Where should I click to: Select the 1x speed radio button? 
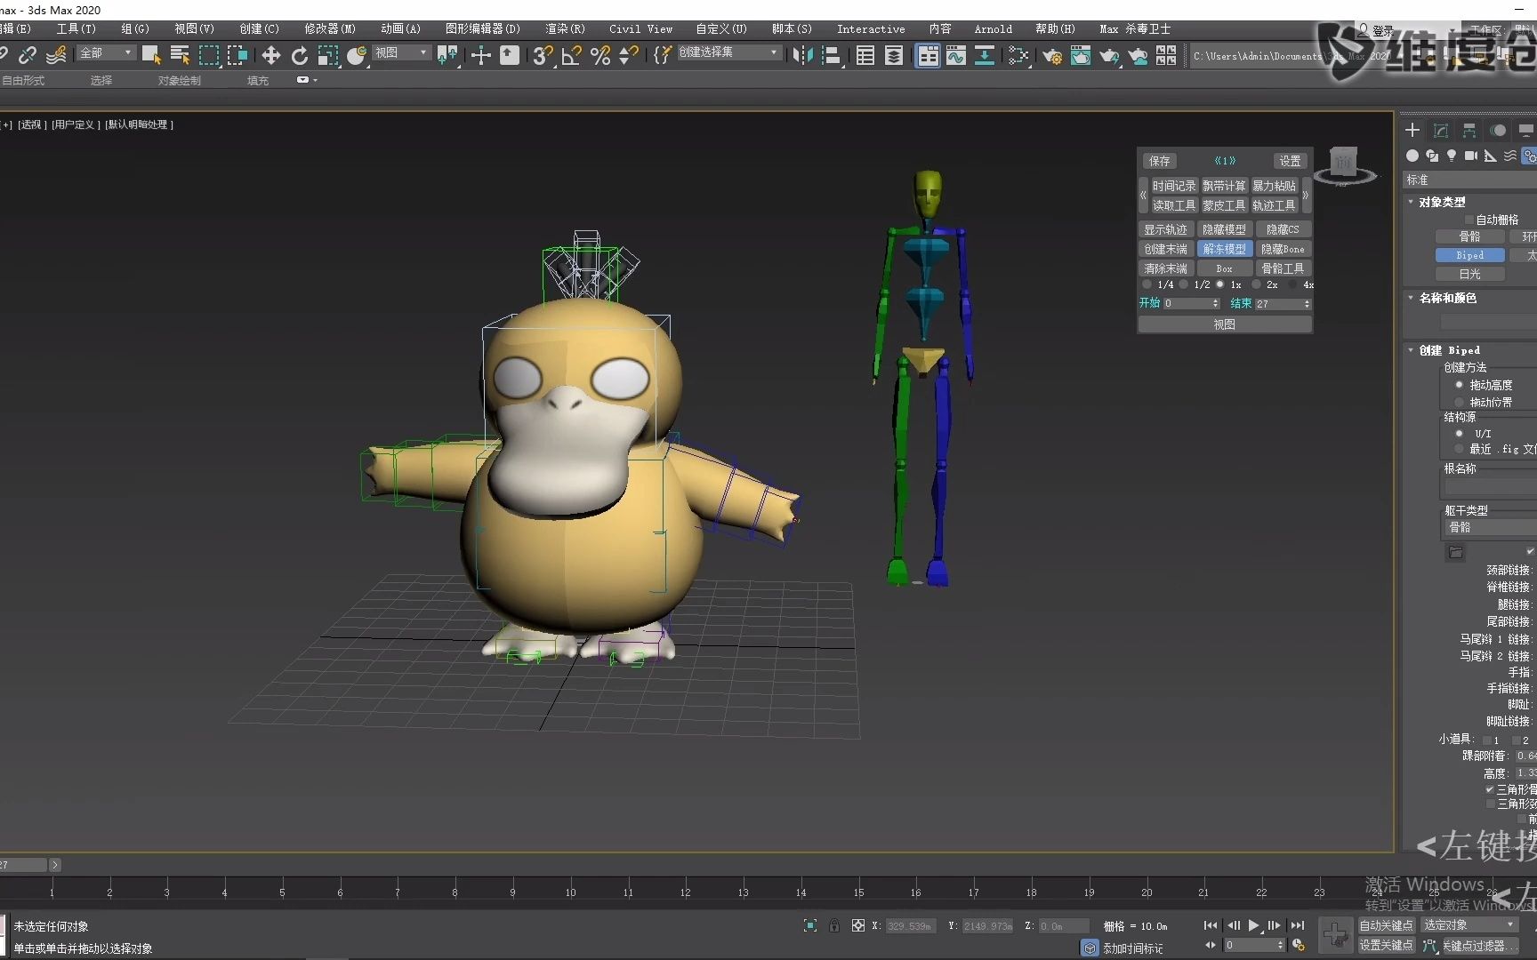1220,284
